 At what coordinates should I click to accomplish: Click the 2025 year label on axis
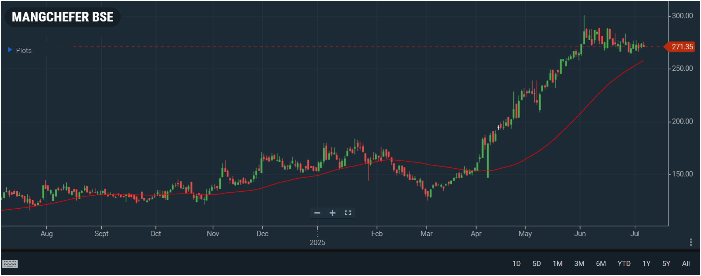click(x=317, y=242)
